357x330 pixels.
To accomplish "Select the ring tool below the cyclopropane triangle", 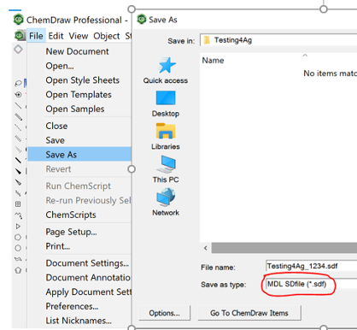I will click(x=18, y=237).
